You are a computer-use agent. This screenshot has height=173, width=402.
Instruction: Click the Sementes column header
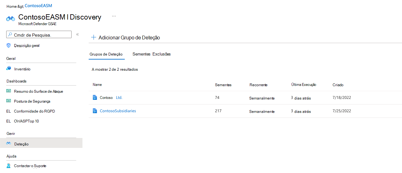(223, 85)
